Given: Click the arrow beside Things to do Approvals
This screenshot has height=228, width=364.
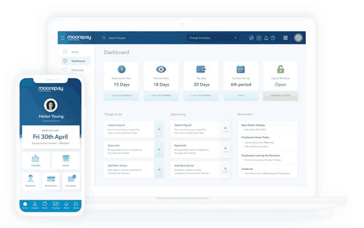Looking at the screenshot, I should click(x=159, y=149).
